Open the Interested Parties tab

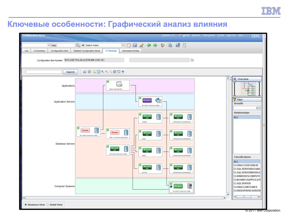click(x=131, y=51)
